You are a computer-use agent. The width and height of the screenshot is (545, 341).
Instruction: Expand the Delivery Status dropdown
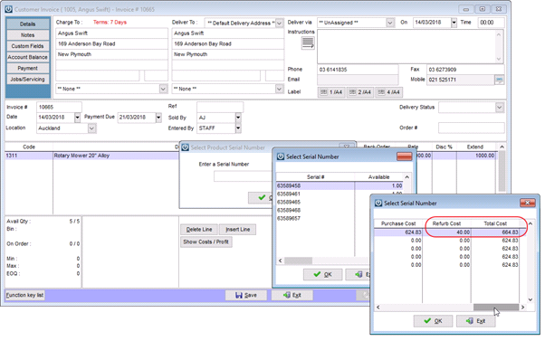pyautogui.click(x=500, y=108)
